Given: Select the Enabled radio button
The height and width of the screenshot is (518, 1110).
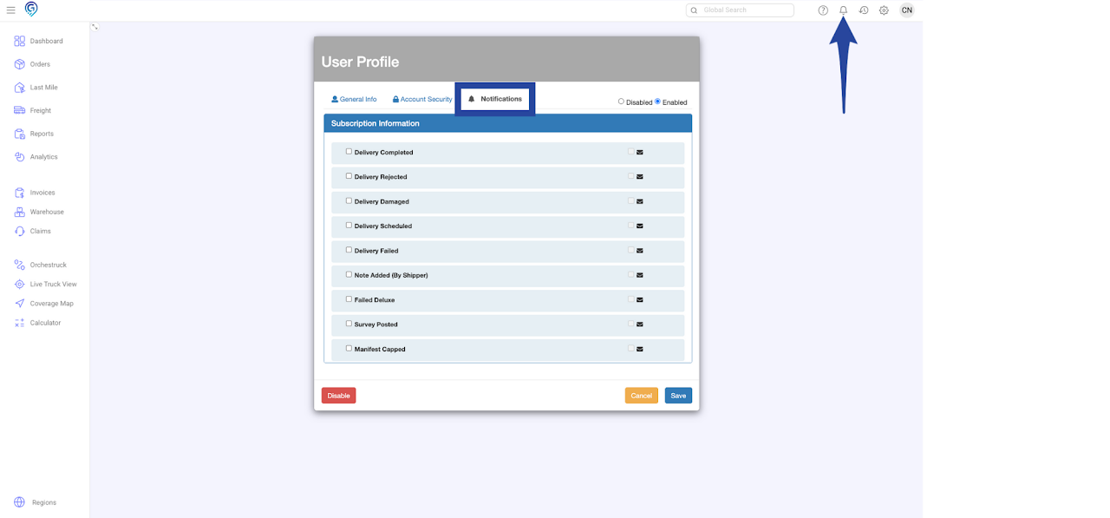Looking at the screenshot, I should click(x=657, y=102).
